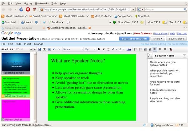Click the delete slide x icon
Viewport: 188px width, 131px height.
click(x=21, y=49)
